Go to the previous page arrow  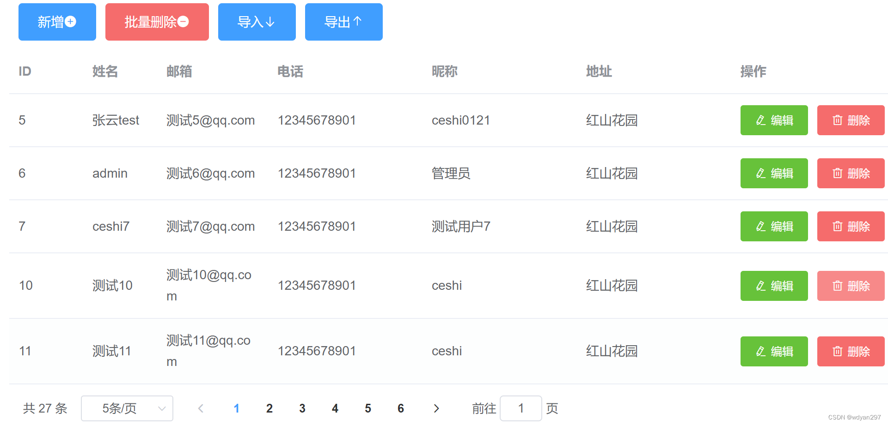tap(201, 408)
